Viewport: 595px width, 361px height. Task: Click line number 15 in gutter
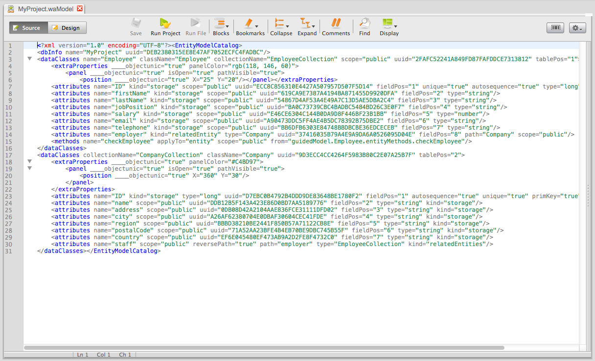(x=10, y=141)
